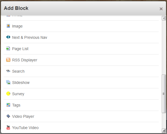Choose the Next & Previous Nav block

click(x=29, y=37)
